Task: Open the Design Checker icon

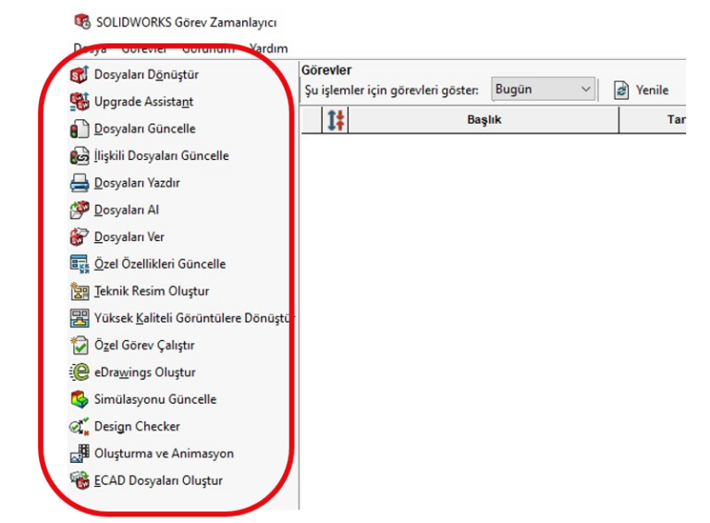Action: [80, 427]
